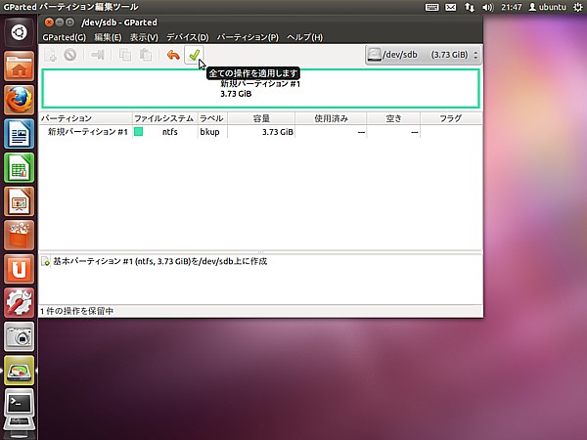587x440 pixels.
Task: Undo last operation with orange arrow
Action: [173, 55]
